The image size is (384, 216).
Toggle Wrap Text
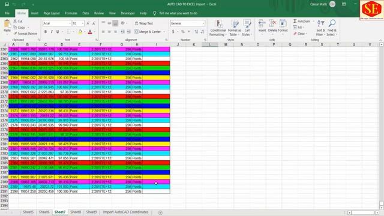point(144,23)
